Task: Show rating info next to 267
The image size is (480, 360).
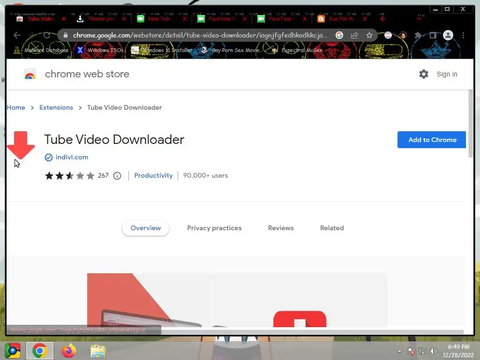Action: coord(117,176)
